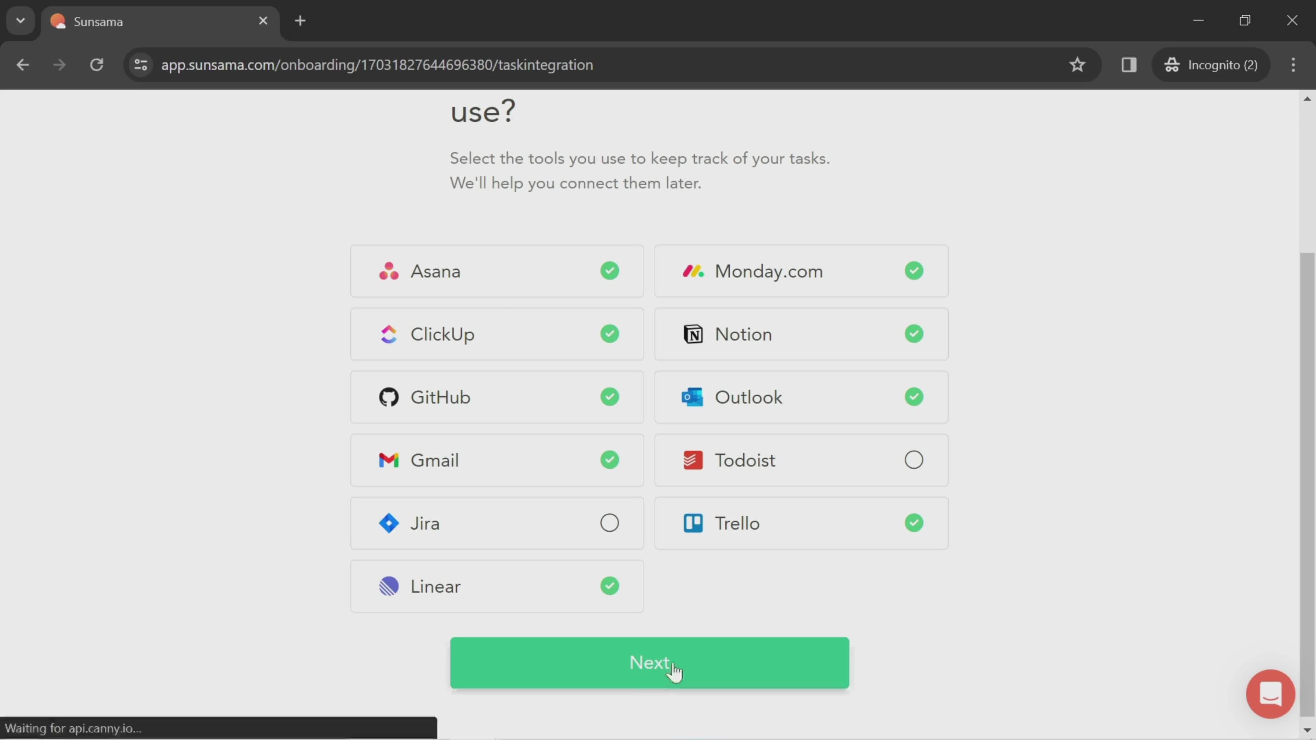The height and width of the screenshot is (740, 1316).
Task: Click the Incognito (2) indicator
Action: [x=1211, y=65]
